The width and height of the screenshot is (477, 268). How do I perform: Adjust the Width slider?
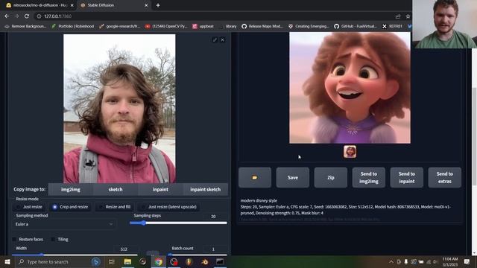coord(75,255)
